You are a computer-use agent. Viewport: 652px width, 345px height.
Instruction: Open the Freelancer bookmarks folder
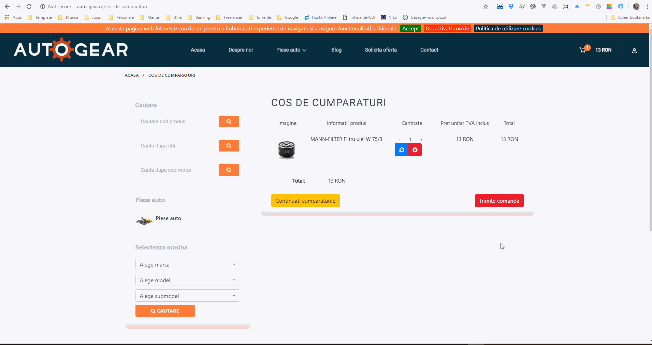[x=229, y=17]
